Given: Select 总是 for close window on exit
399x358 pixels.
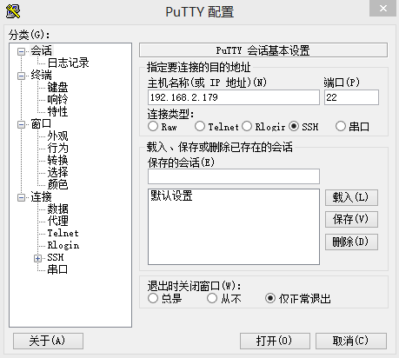Looking at the screenshot, I should coord(153,298).
